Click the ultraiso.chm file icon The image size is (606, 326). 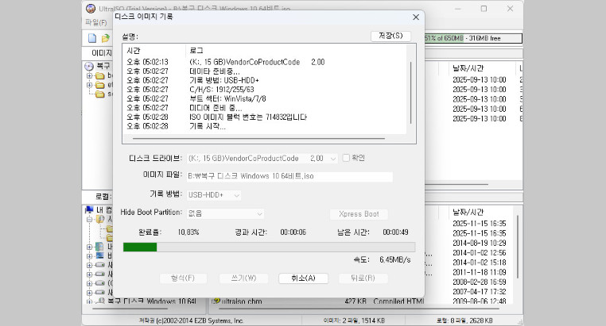click(x=216, y=301)
